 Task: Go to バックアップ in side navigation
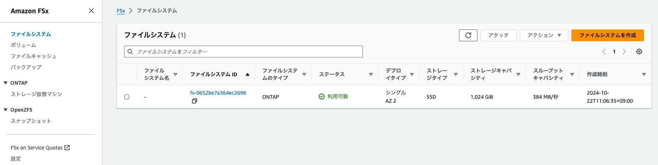pos(26,67)
